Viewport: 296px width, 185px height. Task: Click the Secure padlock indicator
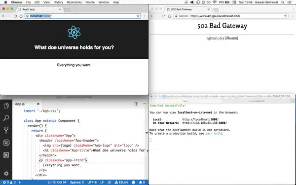click(182, 16)
